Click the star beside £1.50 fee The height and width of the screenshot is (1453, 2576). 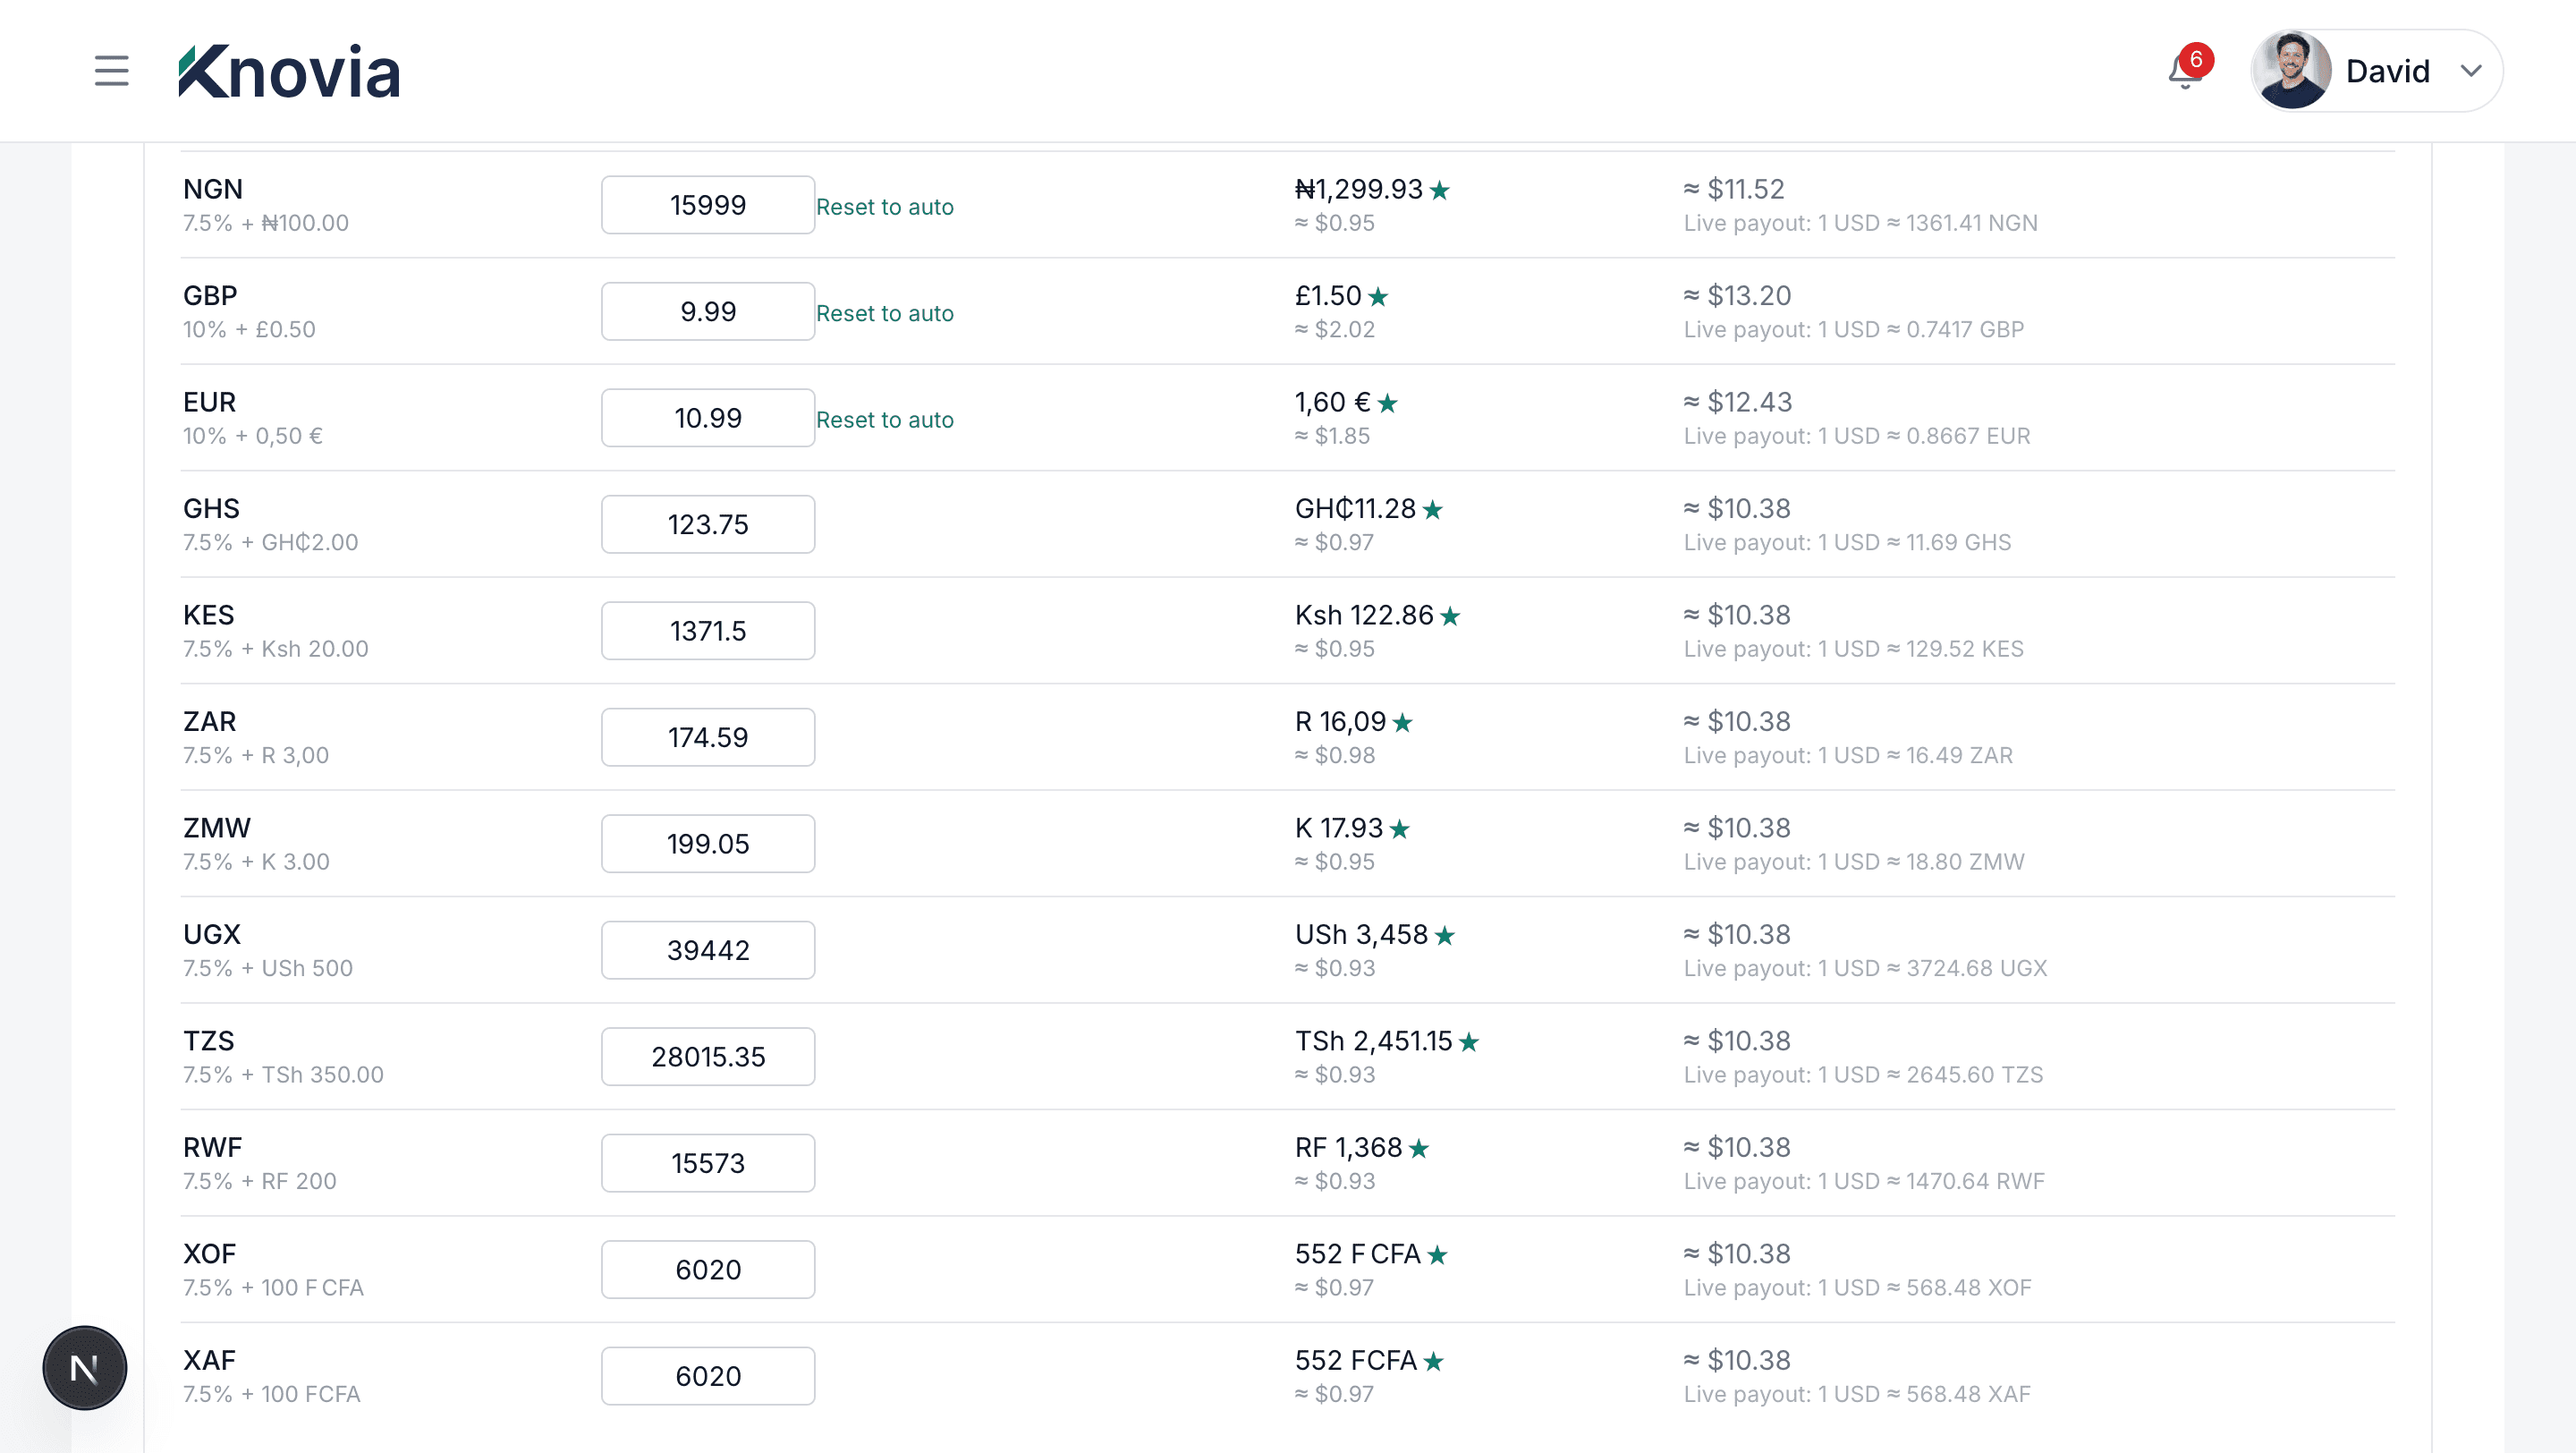pyautogui.click(x=1378, y=296)
